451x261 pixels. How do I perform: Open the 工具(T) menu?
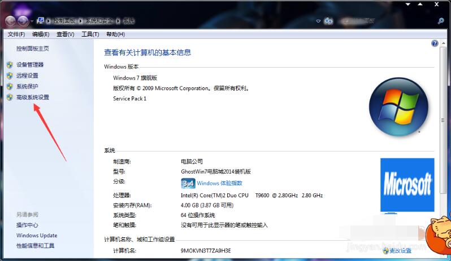(90, 34)
